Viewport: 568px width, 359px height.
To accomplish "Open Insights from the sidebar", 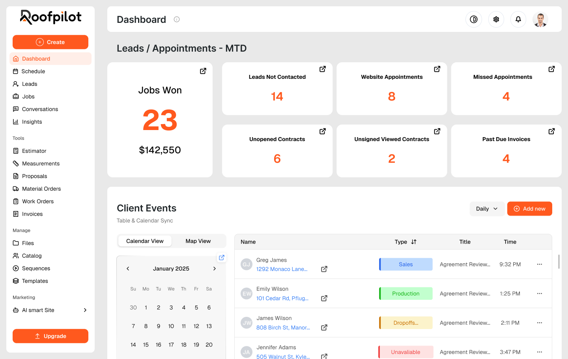I will (50, 122).
